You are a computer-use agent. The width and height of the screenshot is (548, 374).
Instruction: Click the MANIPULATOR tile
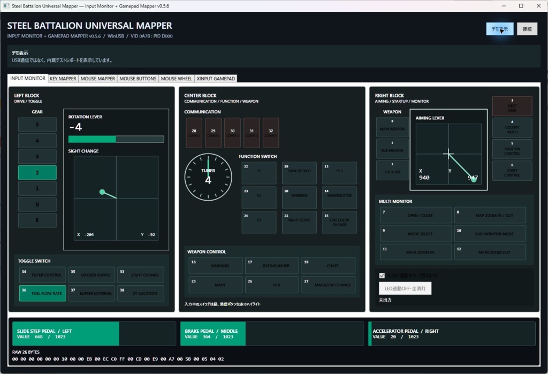tap(339, 197)
